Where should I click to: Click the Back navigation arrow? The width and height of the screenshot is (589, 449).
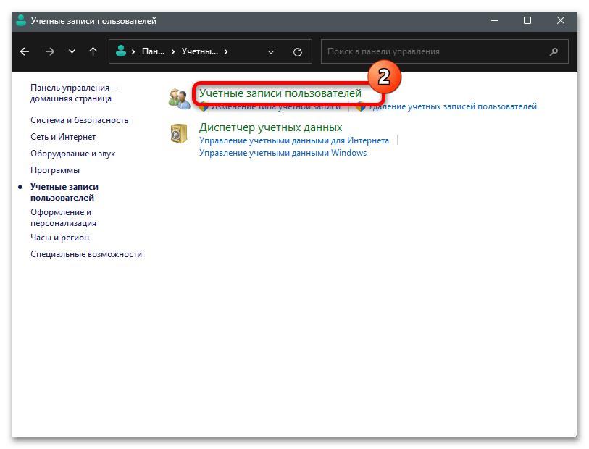tap(25, 51)
